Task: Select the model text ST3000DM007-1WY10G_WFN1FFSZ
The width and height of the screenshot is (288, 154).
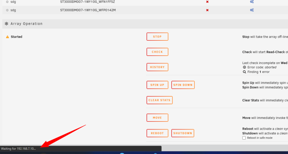Action: coord(88,2)
